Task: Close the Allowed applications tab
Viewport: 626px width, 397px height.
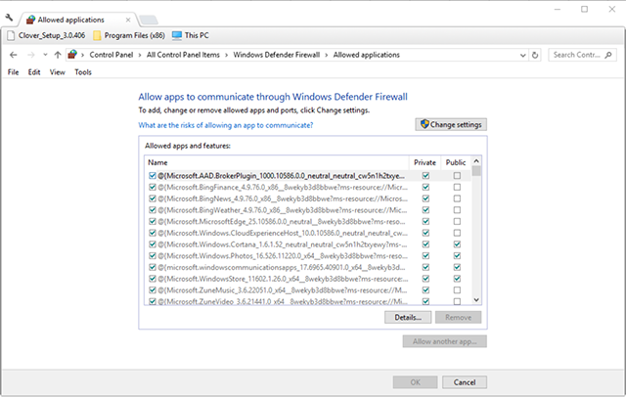Action: click(x=128, y=20)
